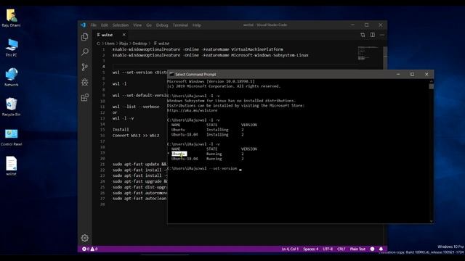Open the Debug view in VS Code
Image resolution: width=465 pixels, height=261 pixels.
(x=85, y=82)
